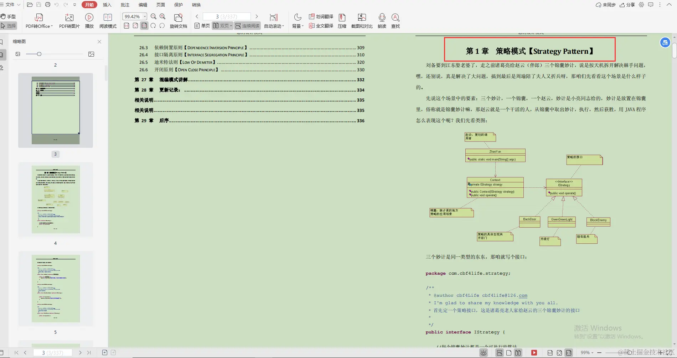Select fit-width icon in toolbar
The image size is (677, 358).
pyautogui.click(x=144, y=26)
